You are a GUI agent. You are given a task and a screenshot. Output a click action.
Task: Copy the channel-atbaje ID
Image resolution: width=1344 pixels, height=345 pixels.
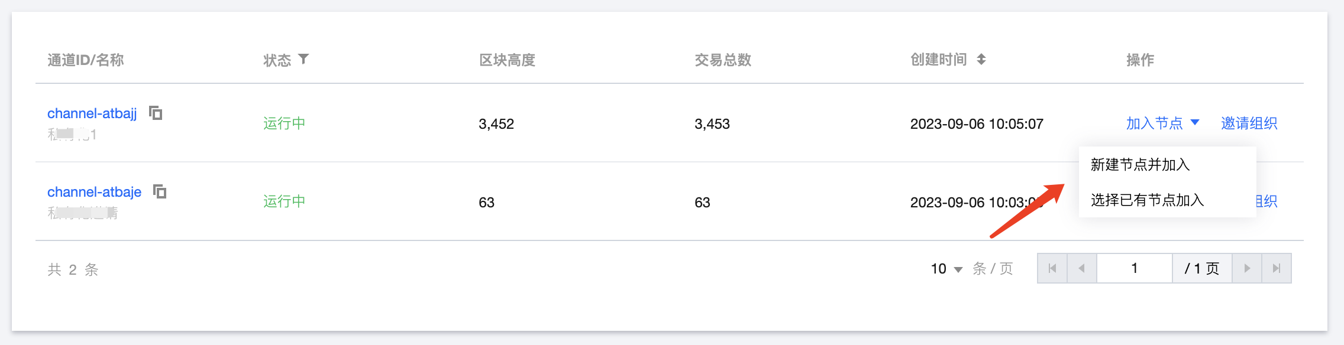[x=160, y=191]
